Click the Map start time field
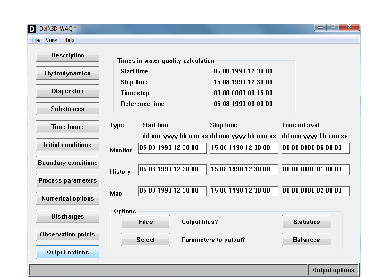Image resolution: width=387 pixels, height=277 pixels. point(172,191)
